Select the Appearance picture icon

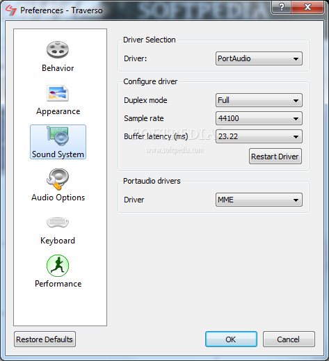(58, 93)
